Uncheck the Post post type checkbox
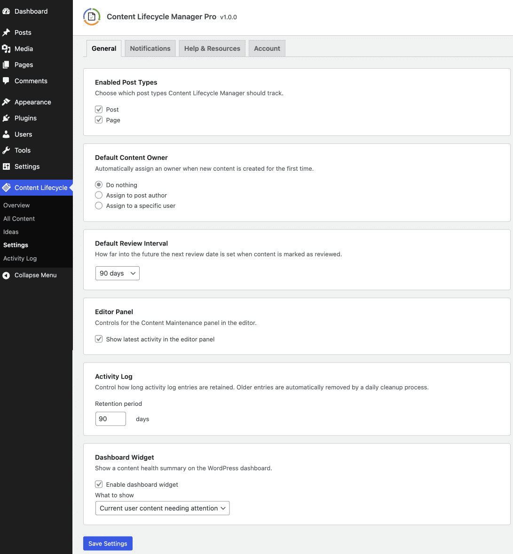The image size is (513, 554). coord(99,110)
